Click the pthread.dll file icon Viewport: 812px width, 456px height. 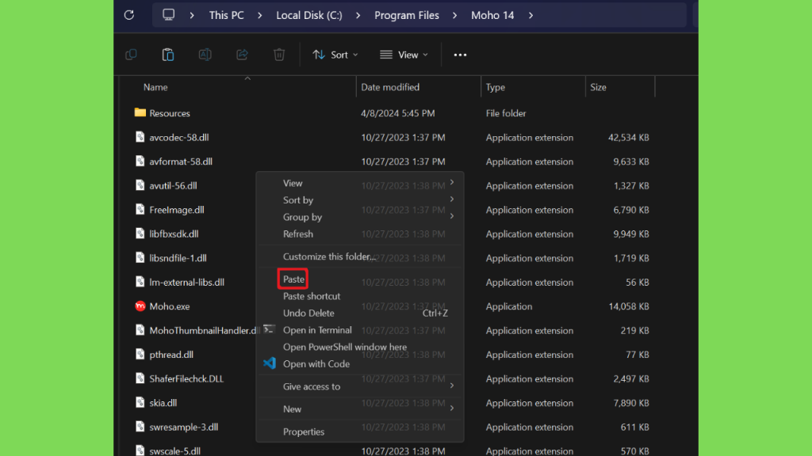140,354
